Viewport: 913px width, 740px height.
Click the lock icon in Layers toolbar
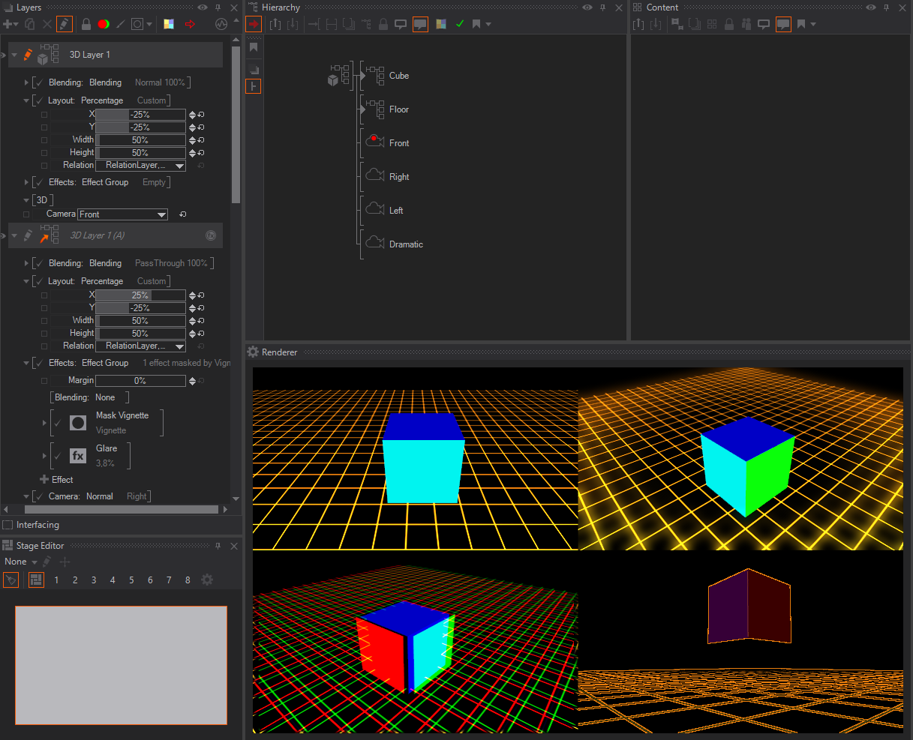coord(86,24)
